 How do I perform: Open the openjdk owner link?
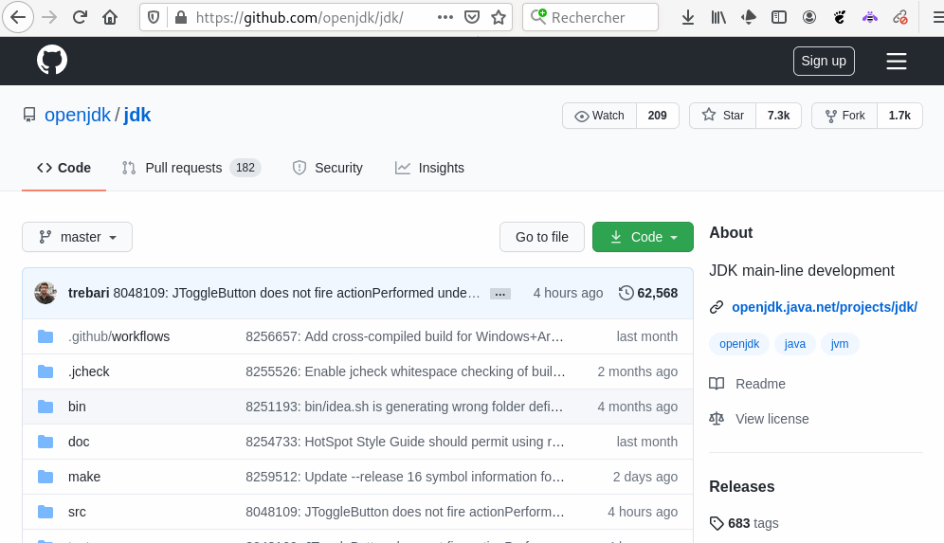click(x=78, y=115)
